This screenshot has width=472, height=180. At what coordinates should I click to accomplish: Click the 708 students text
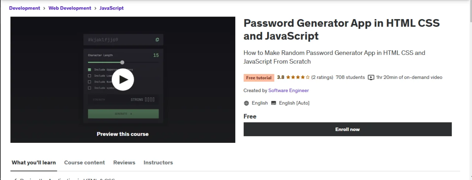tap(350, 77)
